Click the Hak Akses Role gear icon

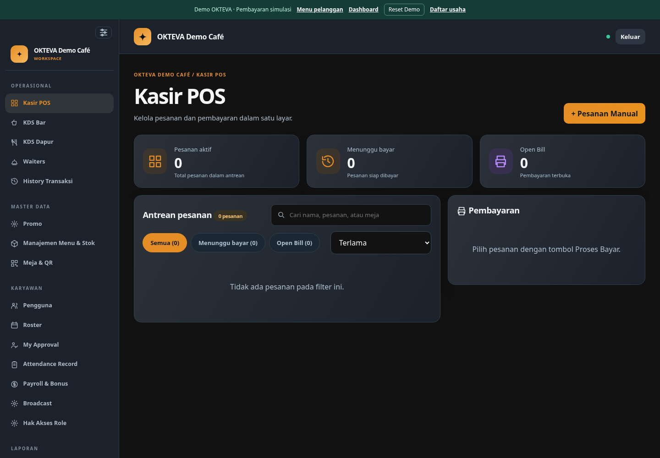pos(14,423)
